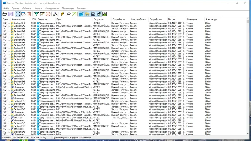Toggle process and thread activity icon
Image resolution: width=251 pixels, height=141 pixels.
click(x=99, y=14)
